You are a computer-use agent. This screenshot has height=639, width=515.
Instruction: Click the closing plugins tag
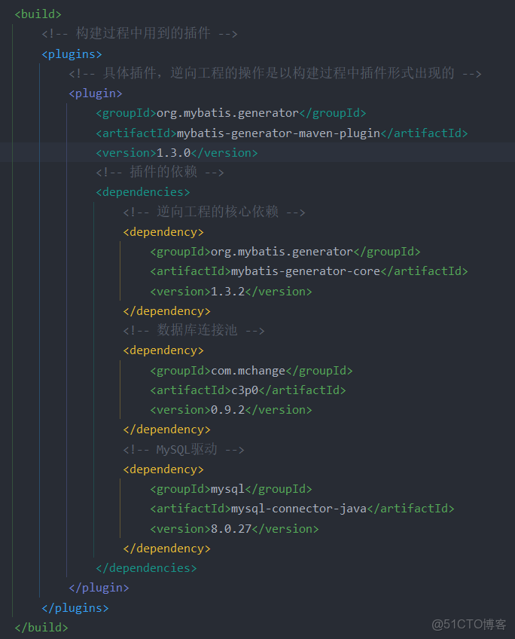point(75,607)
